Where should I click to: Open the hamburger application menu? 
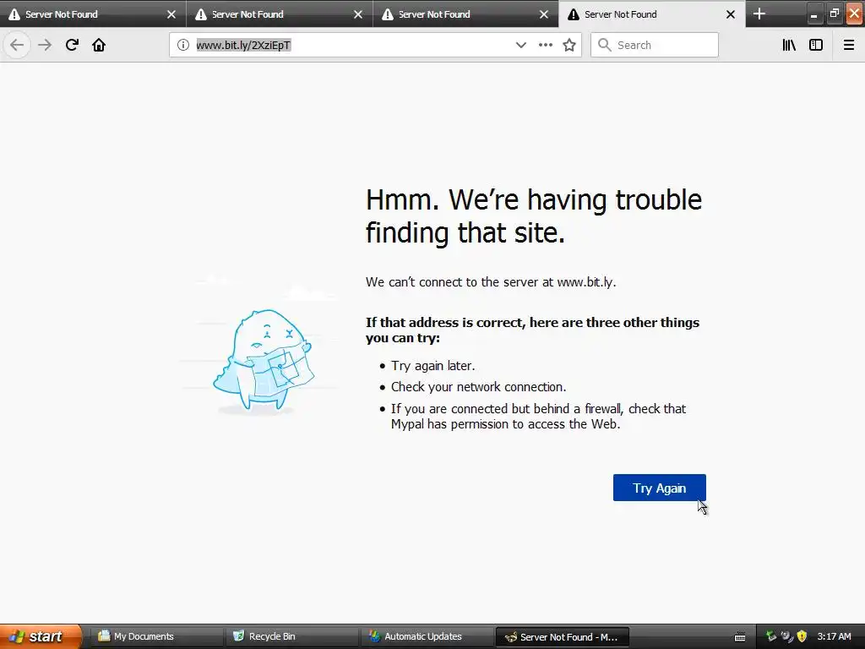pyautogui.click(x=849, y=45)
